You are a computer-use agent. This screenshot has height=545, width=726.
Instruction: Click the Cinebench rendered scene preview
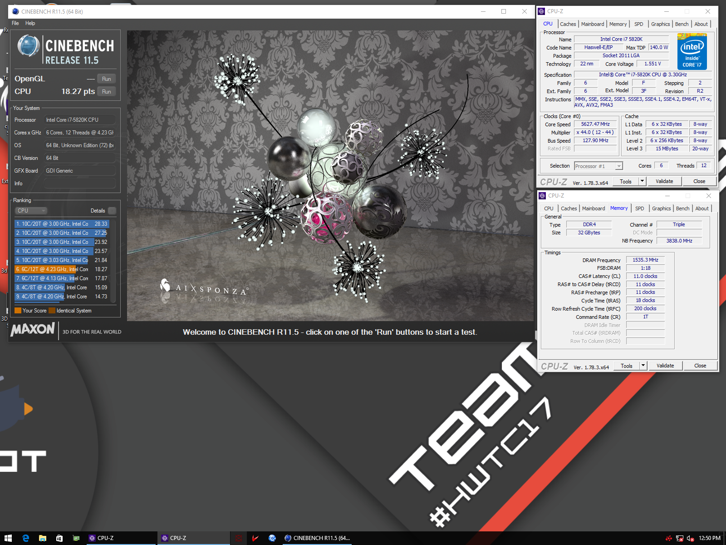tap(330, 176)
